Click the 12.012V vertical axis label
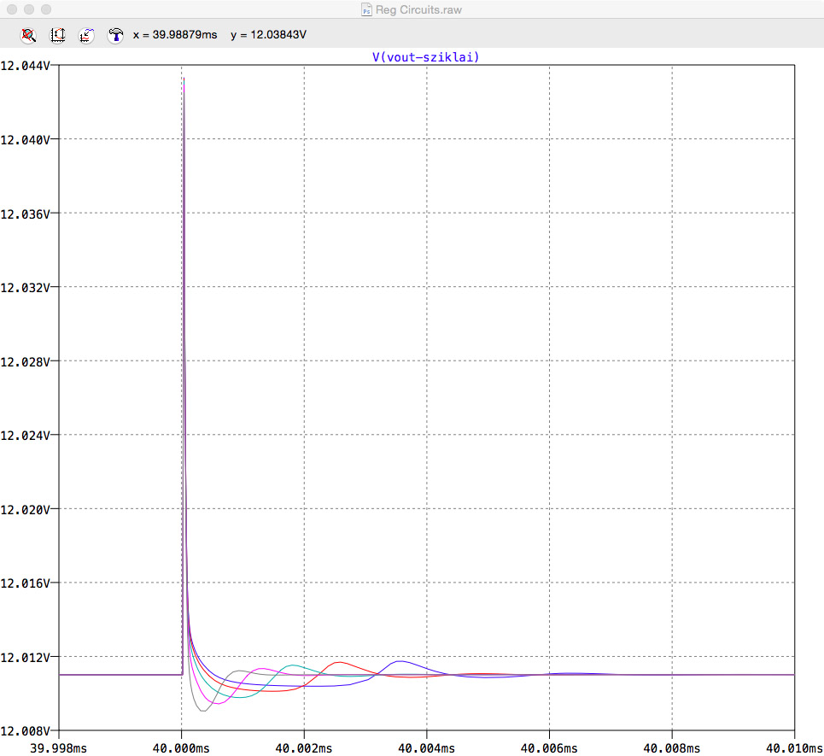Screen dimensions: 824x756 (x=26, y=658)
